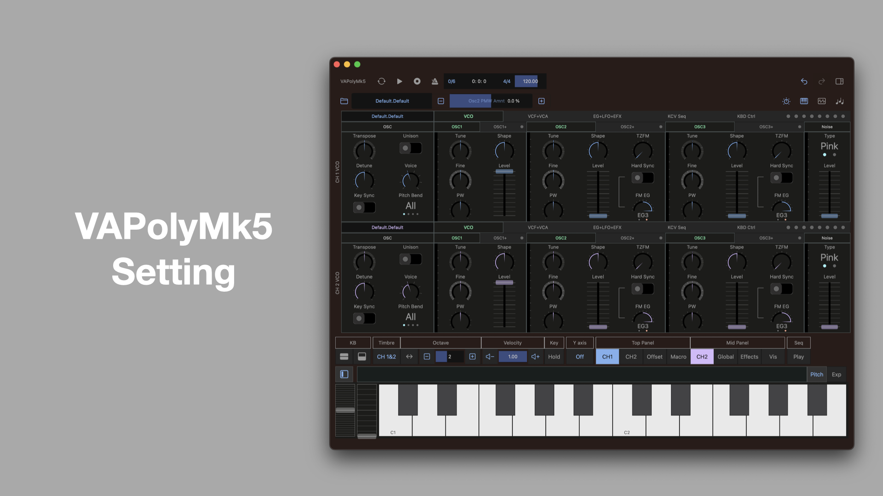Screen dimensions: 883x496
Task: Open CH 1 Pitch Bend All selector
Action: click(x=410, y=206)
